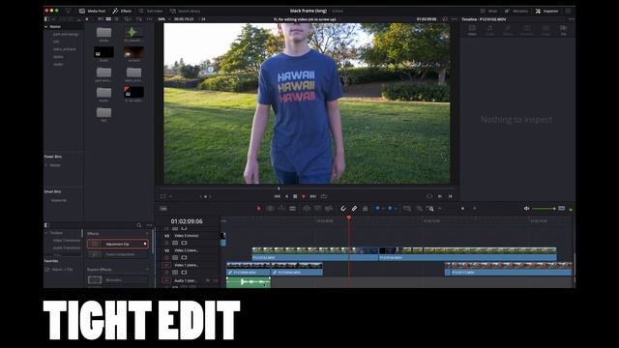This screenshot has width=619, height=348.
Task: Search the media pool with magnifier icon
Action: click(x=128, y=19)
